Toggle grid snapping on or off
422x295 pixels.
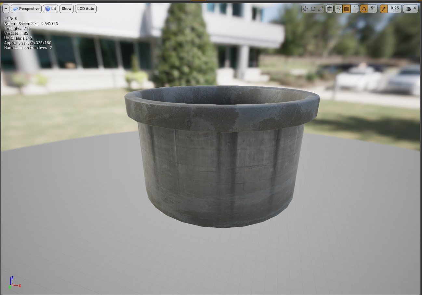pyautogui.click(x=347, y=9)
